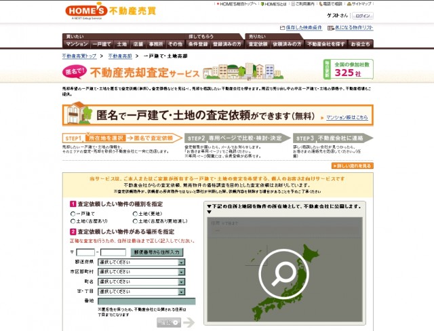Click the ログイン button

coord(363,16)
